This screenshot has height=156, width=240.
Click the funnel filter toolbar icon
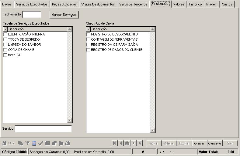pos(27,143)
